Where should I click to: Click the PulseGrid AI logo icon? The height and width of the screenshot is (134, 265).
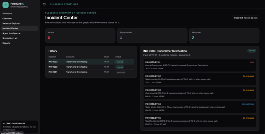pyautogui.click(x=5, y=5)
